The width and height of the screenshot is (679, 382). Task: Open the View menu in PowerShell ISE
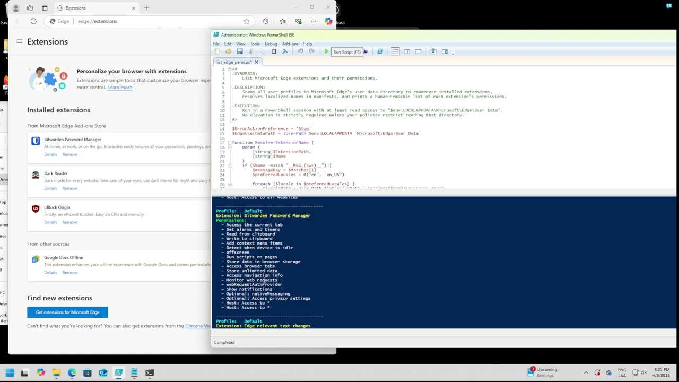point(241,44)
